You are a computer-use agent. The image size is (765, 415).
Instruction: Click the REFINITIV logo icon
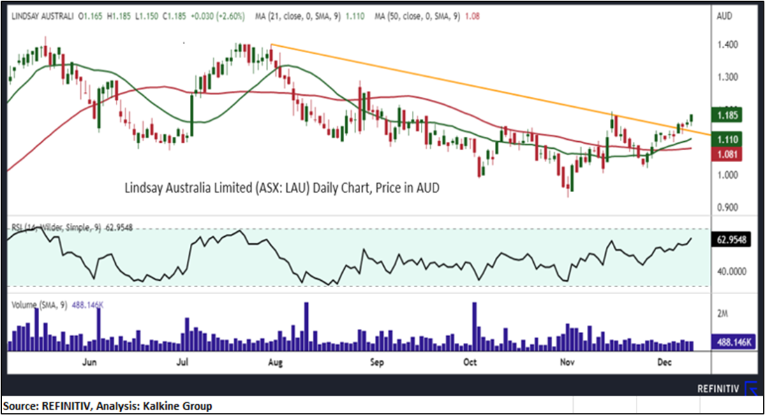751,389
